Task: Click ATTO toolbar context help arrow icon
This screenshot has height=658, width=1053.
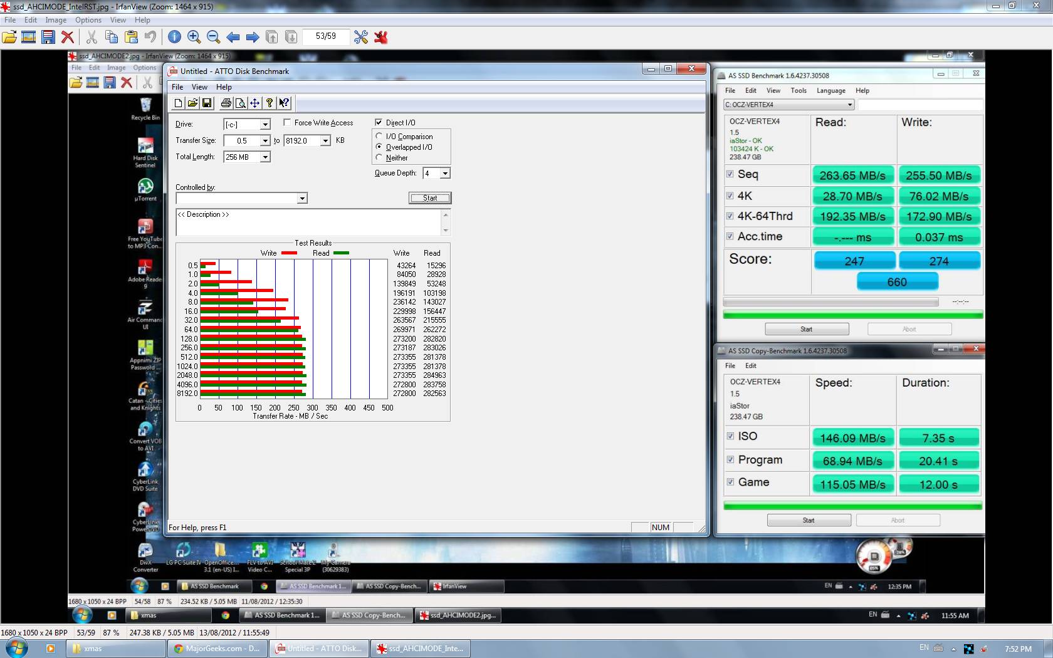Action: click(284, 103)
